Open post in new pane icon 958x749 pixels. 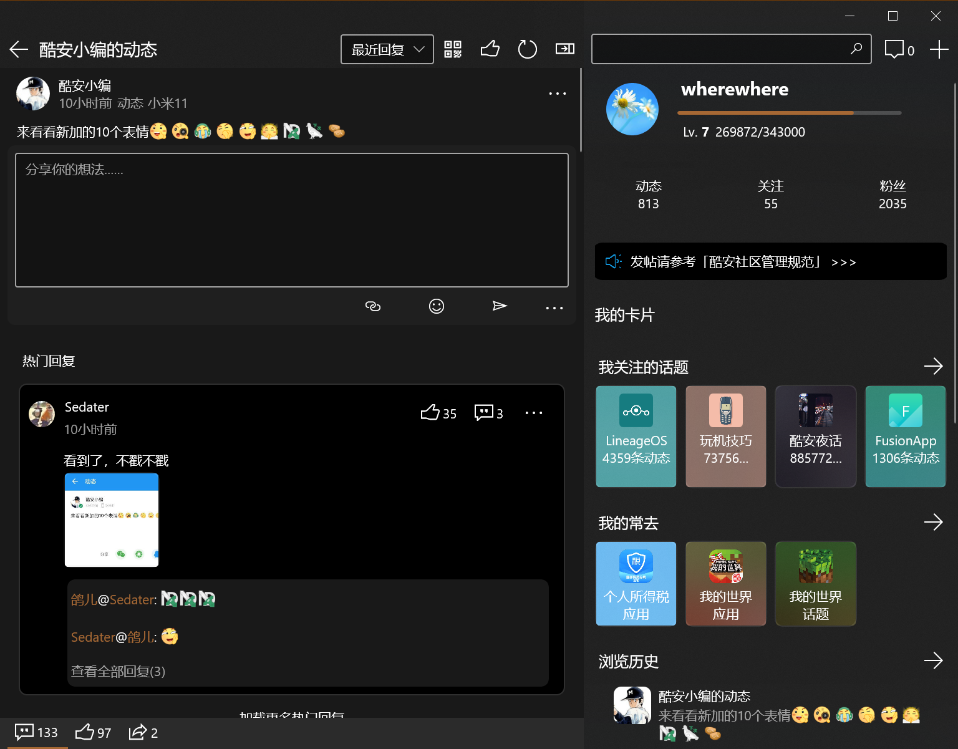pyautogui.click(x=565, y=49)
